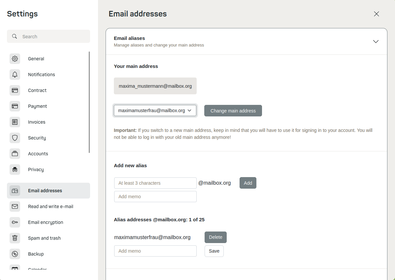The height and width of the screenshot is (280, 395).
Task: Save the alias memo
Action: (x=214, y=251)
